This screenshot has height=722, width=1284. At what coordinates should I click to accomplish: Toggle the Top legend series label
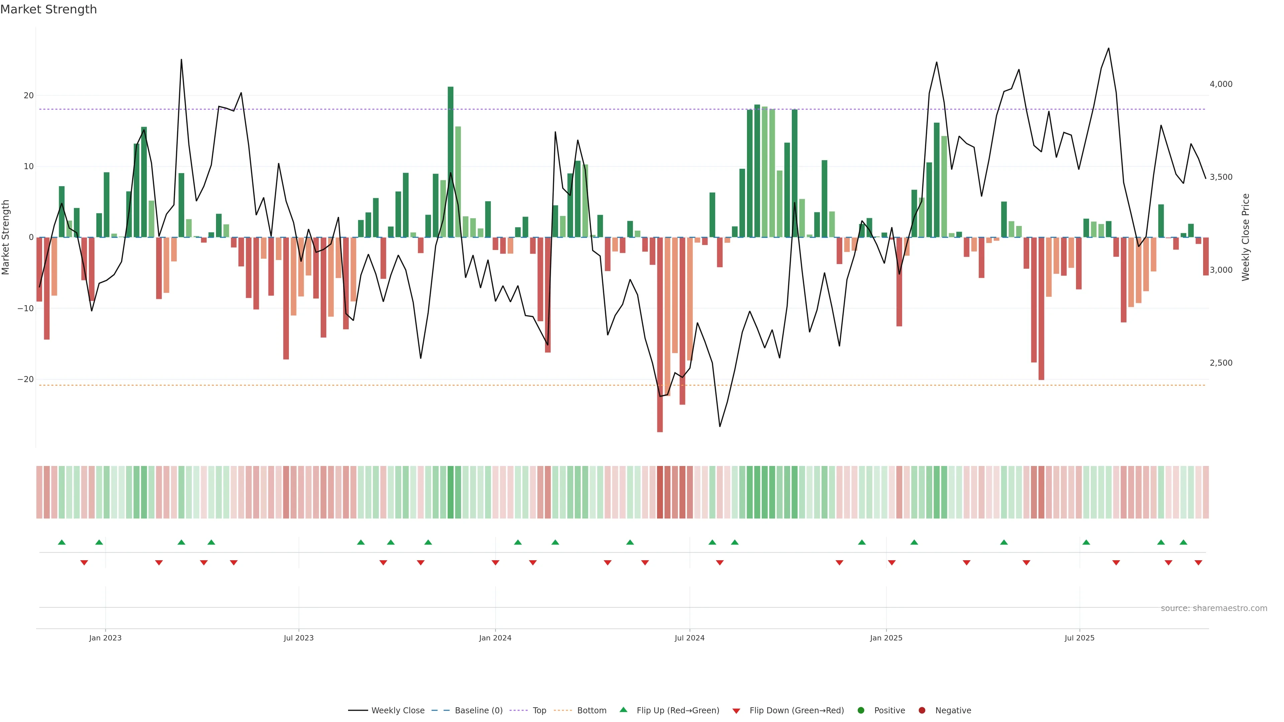pos(539,711)
